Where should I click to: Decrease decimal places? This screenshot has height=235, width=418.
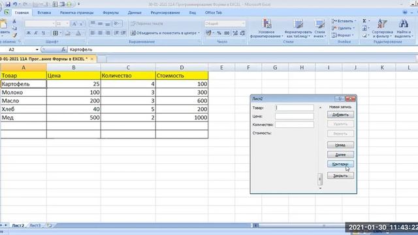click(242, 33)
